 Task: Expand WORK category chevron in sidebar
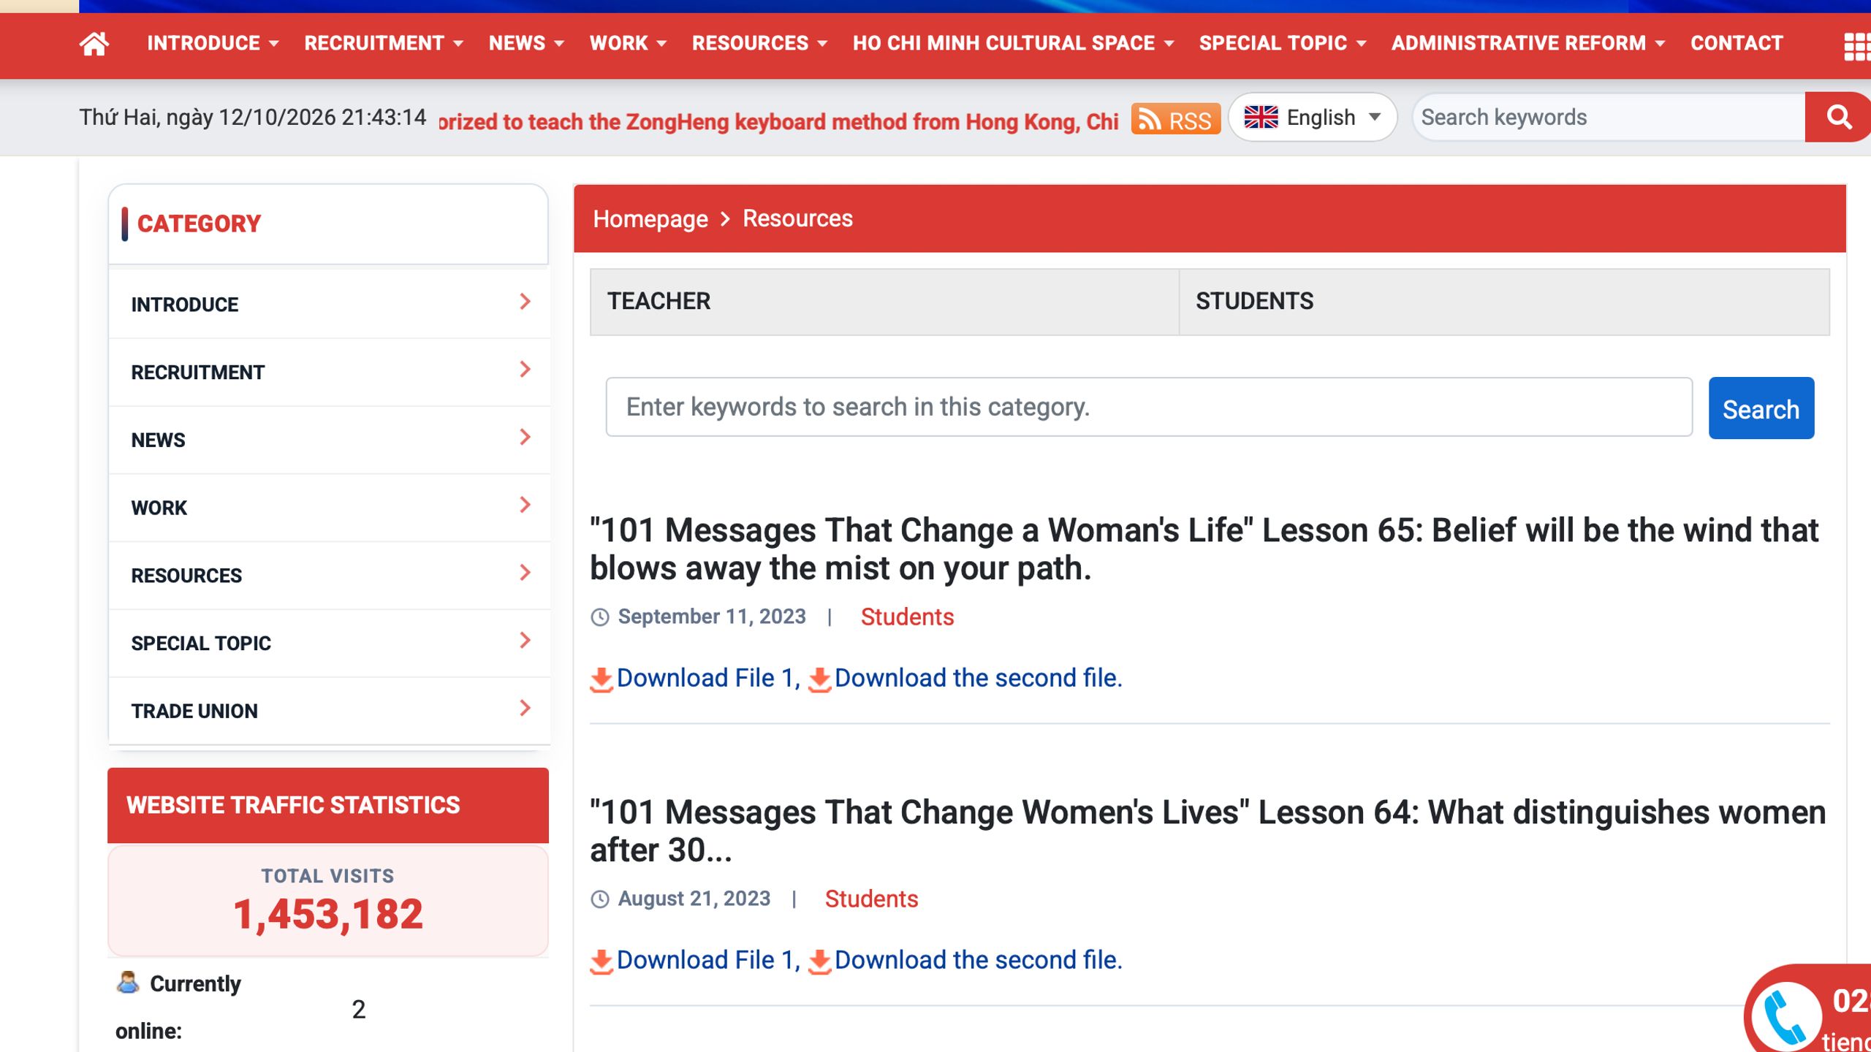525,505
